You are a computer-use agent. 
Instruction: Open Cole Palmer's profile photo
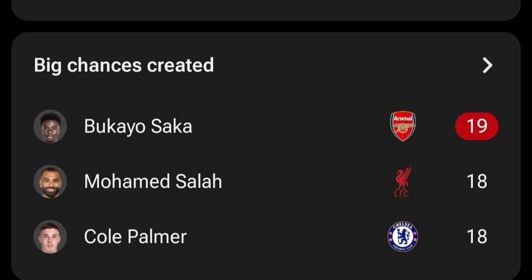tap(50, 236)
